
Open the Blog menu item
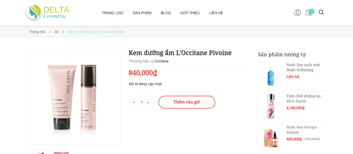point(166,13)
